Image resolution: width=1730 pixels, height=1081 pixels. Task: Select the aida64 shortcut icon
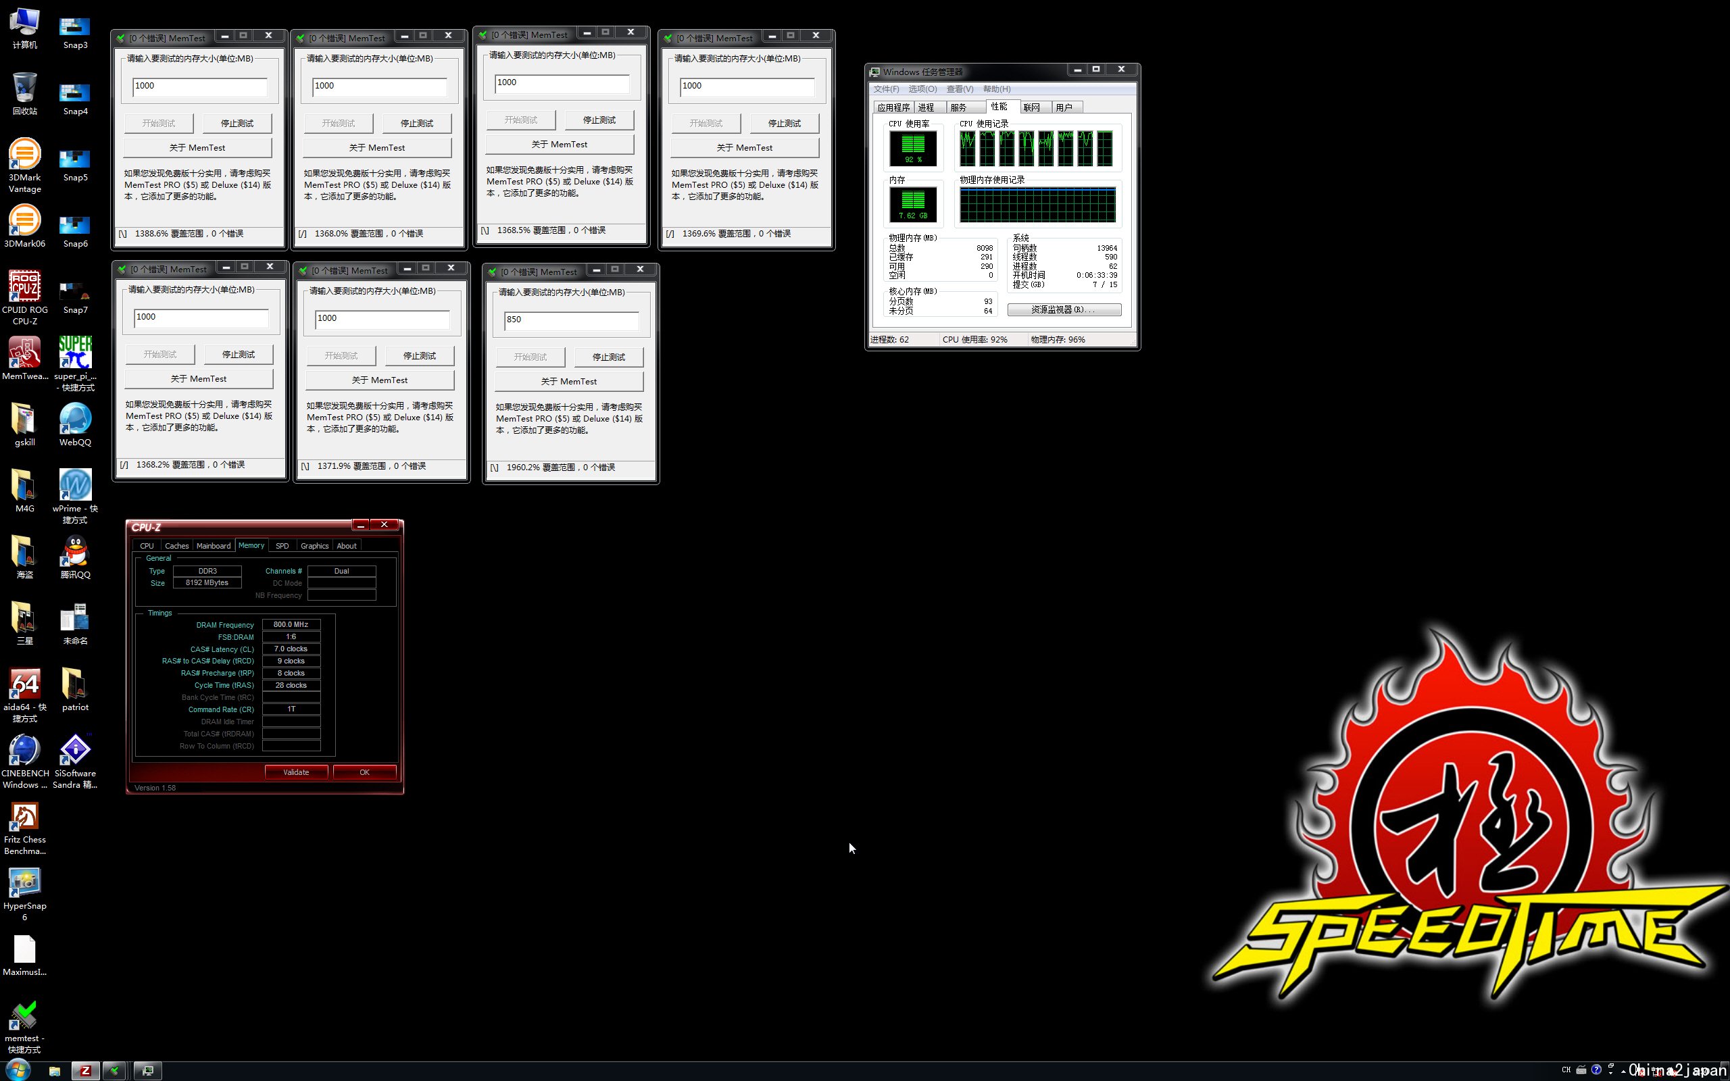pos(25,696)
